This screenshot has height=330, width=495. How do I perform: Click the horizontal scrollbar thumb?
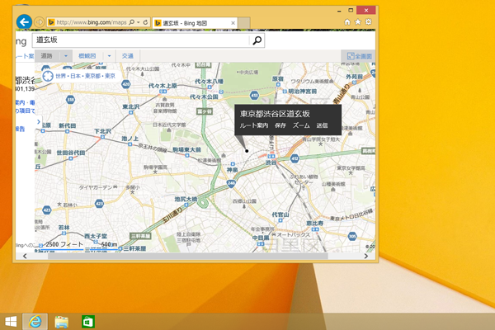tap(188, 256)
